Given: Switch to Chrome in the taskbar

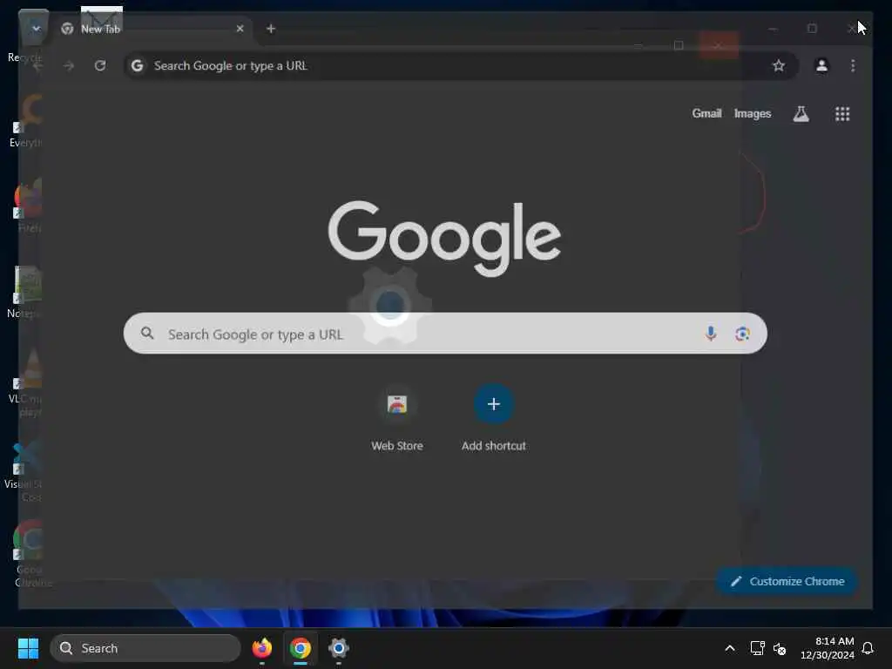Looking at the screenshot, I should point(301,648).
